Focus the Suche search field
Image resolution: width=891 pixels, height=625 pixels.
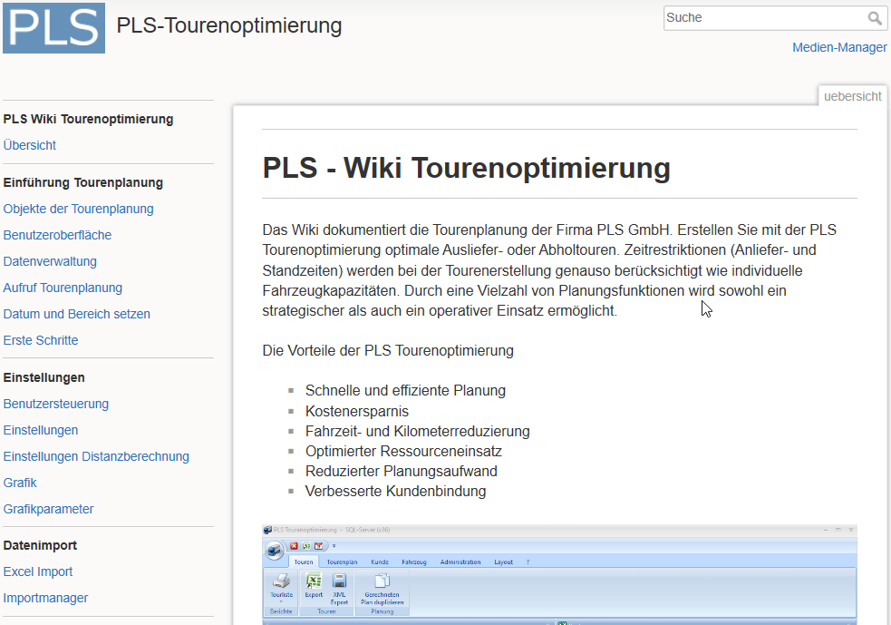(x=764, y=18)
